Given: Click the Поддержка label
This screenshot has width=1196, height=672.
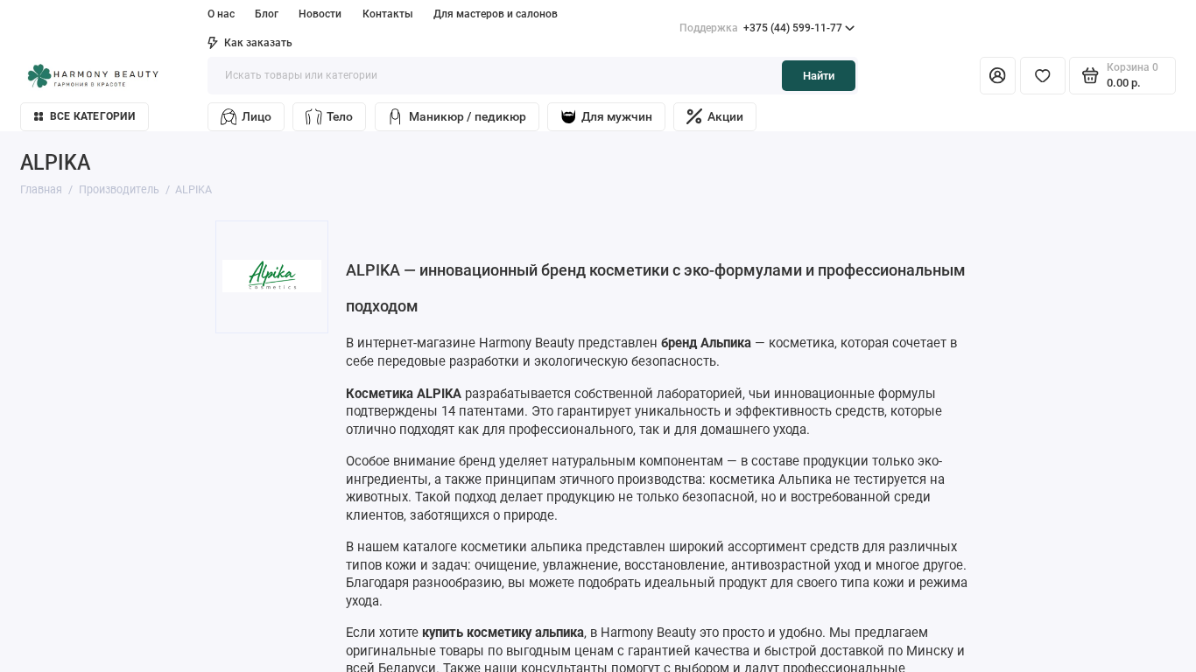Looking at the screenshot, I should pyautogui.click(x=708, y=28).
